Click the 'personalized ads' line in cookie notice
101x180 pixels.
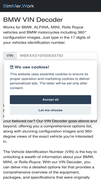coord(49,83)
